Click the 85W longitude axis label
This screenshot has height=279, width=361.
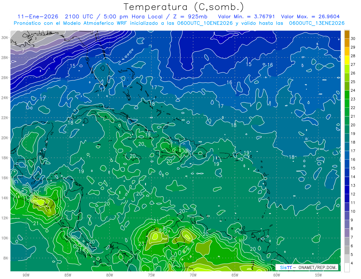click(x=68, y=275)
